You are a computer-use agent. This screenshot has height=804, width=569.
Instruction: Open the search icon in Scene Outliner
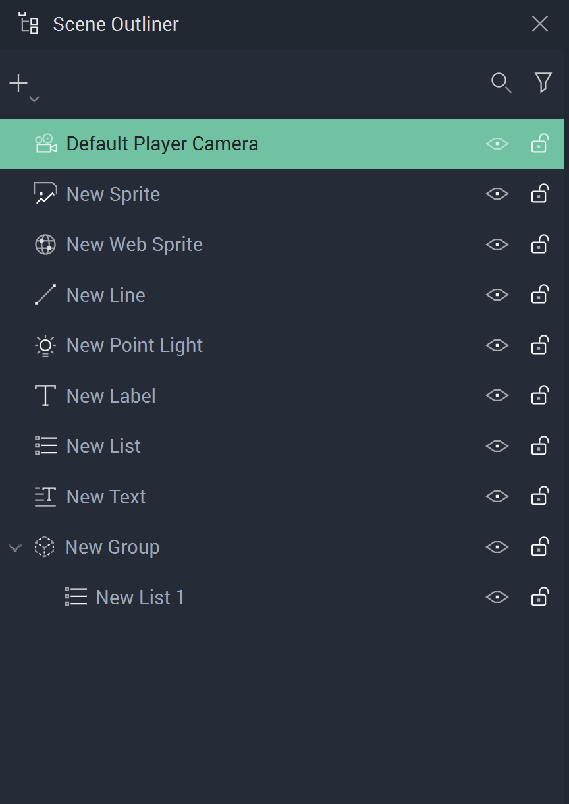point(501,83)
